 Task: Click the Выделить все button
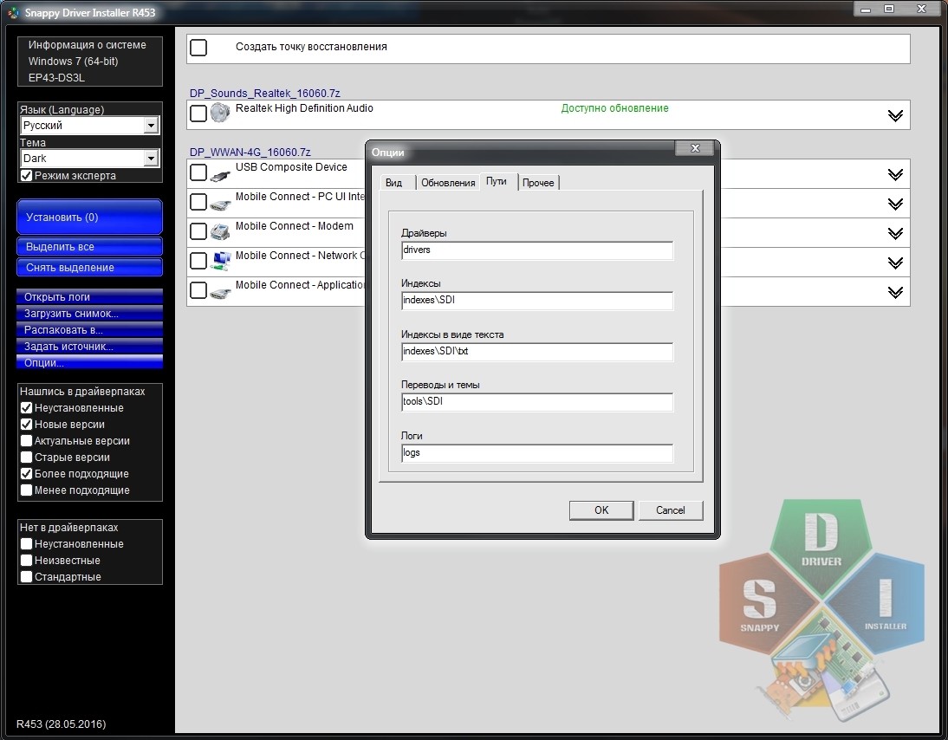click(89, 247)
